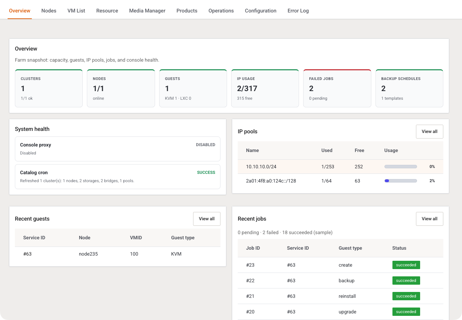Click View all in Recent jobs
The height and width of the screenshot is (320, 462).
[x=429, y=219]
